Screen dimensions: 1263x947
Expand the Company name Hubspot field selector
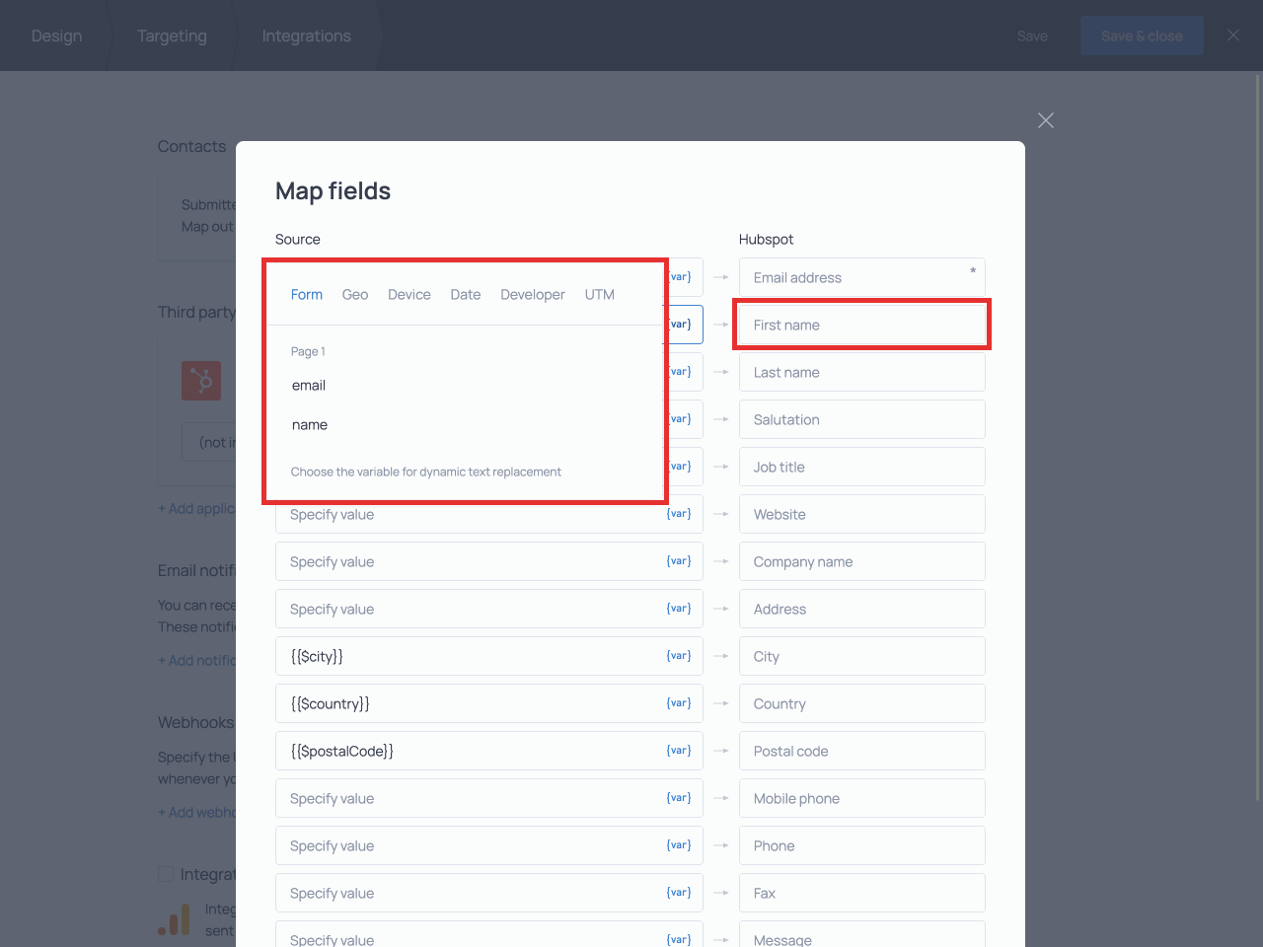(861, 561)
